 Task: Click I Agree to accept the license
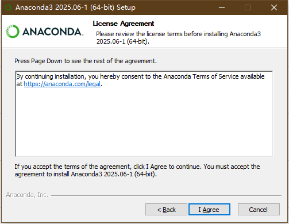tap(209, 210)
